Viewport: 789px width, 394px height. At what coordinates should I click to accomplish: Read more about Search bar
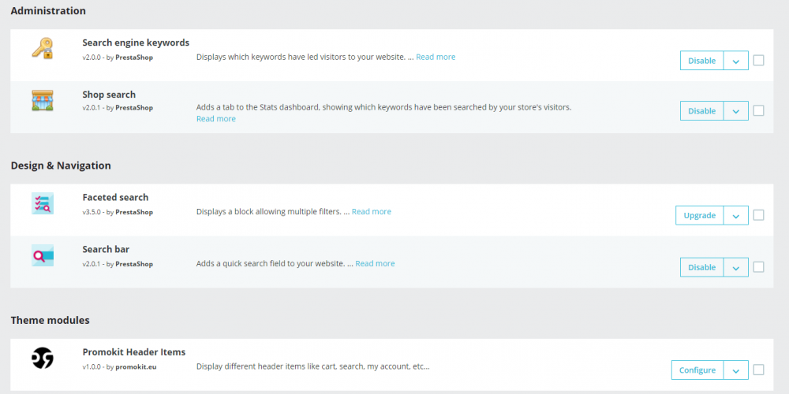[x=375, y=263]
